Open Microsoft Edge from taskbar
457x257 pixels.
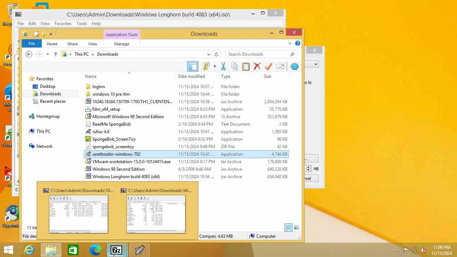pyautogui.click(x=95, y=250)
